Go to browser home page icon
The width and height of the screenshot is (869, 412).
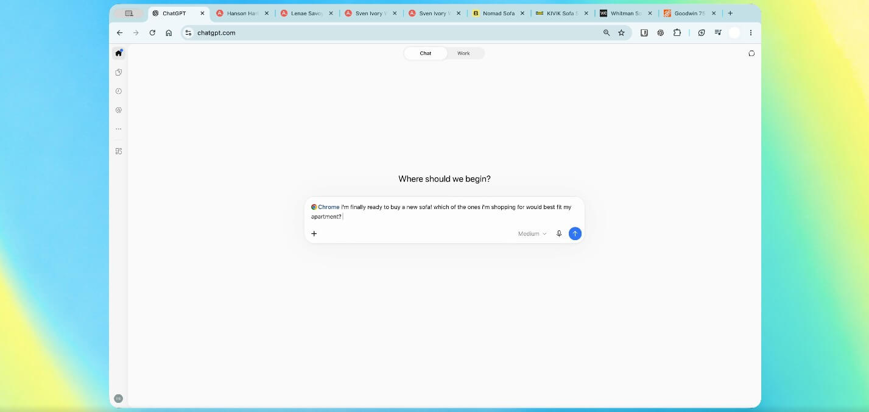pyautogui.click(x=169, y=33)
